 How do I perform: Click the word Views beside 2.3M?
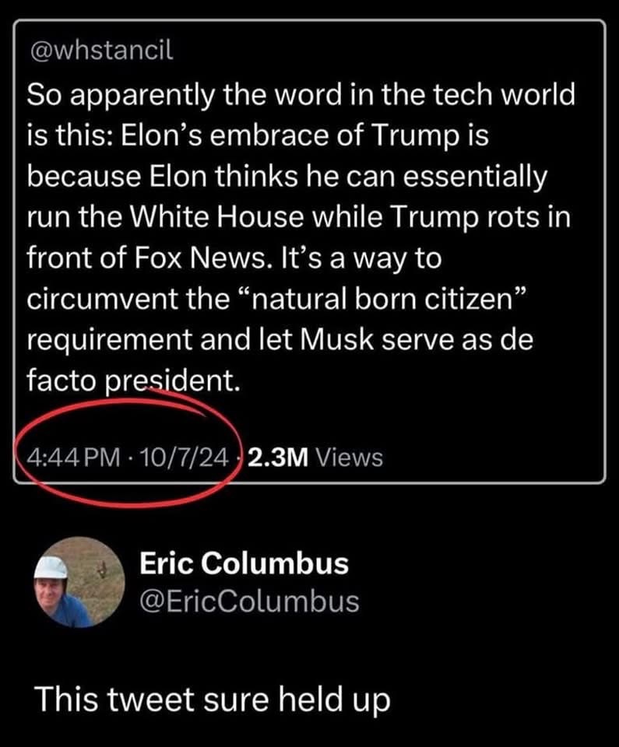[350, 457]
